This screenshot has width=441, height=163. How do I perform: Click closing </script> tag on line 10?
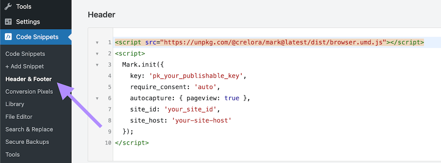tap(132, 143)
